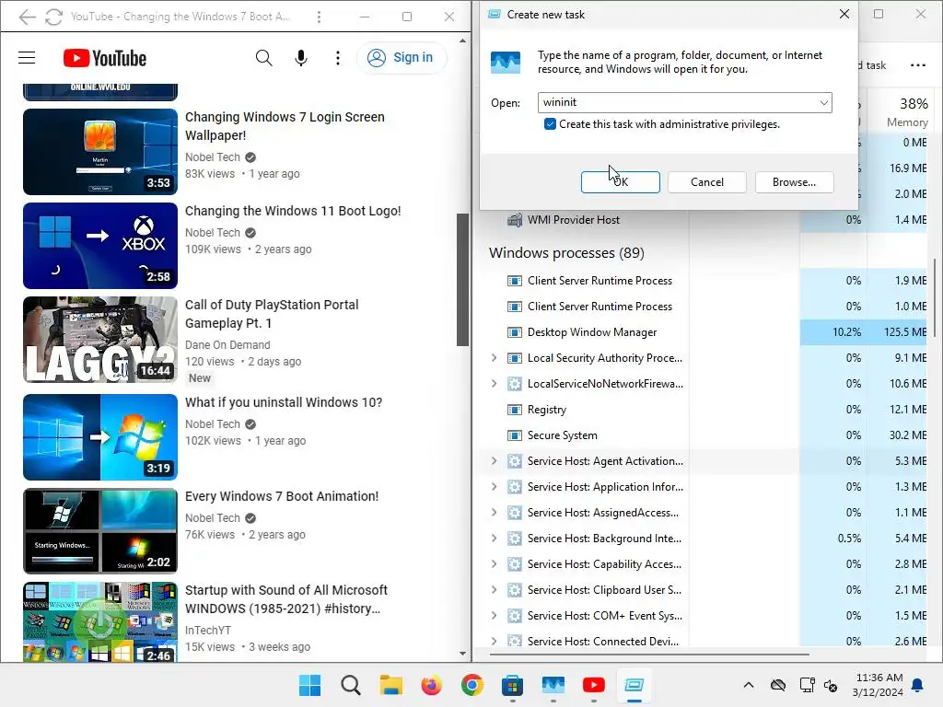Click the Create new task taskbar icon
This screenshot has width=943, height=707.
pyautogui.click(x=634, y=685)
